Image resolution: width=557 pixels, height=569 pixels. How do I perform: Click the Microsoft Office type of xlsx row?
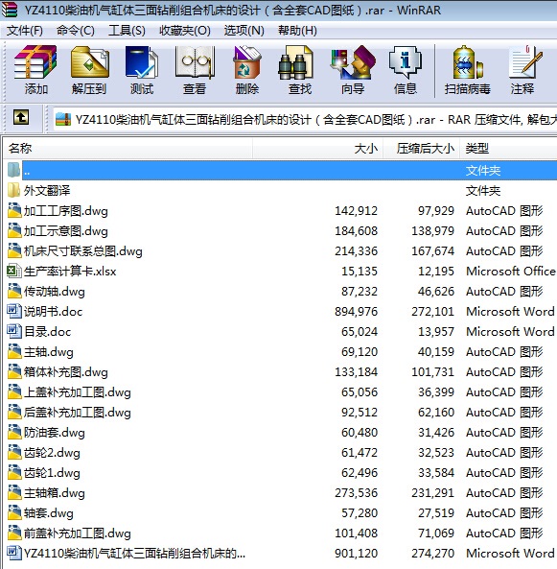coord(511,272)
